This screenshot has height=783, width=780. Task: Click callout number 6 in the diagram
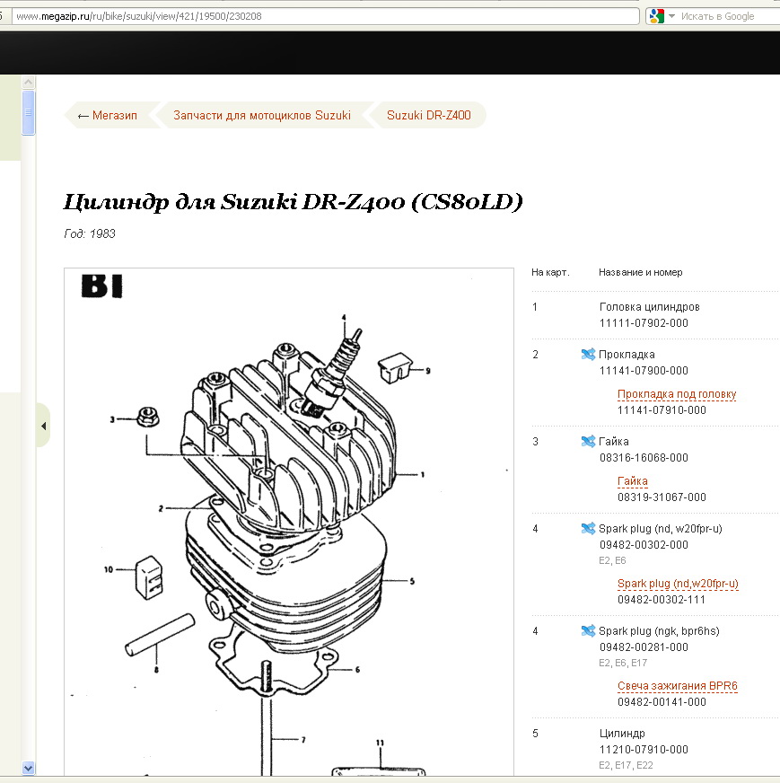357,670
